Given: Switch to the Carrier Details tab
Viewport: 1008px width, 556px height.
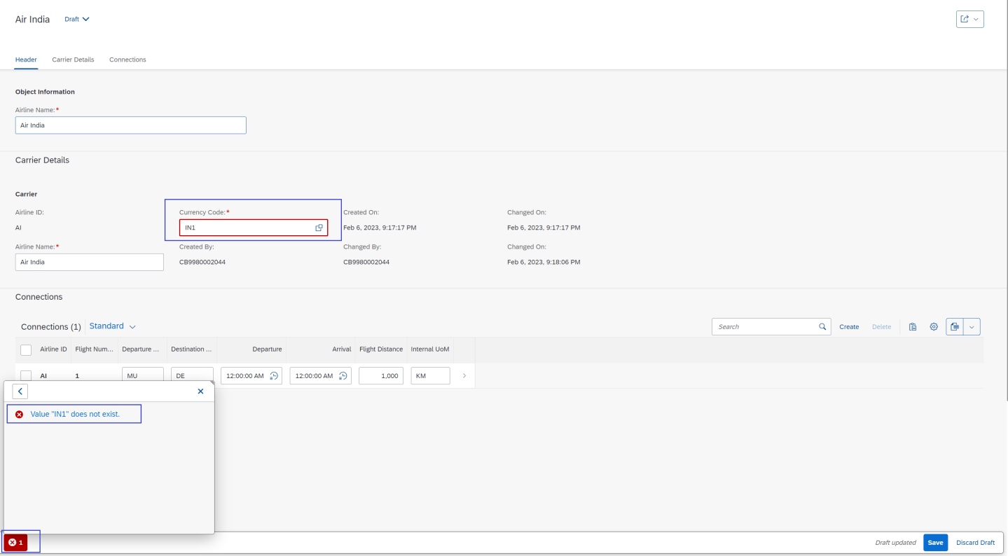Looking at the screenshot, I should pyautogui.click(x=73, y=60).
